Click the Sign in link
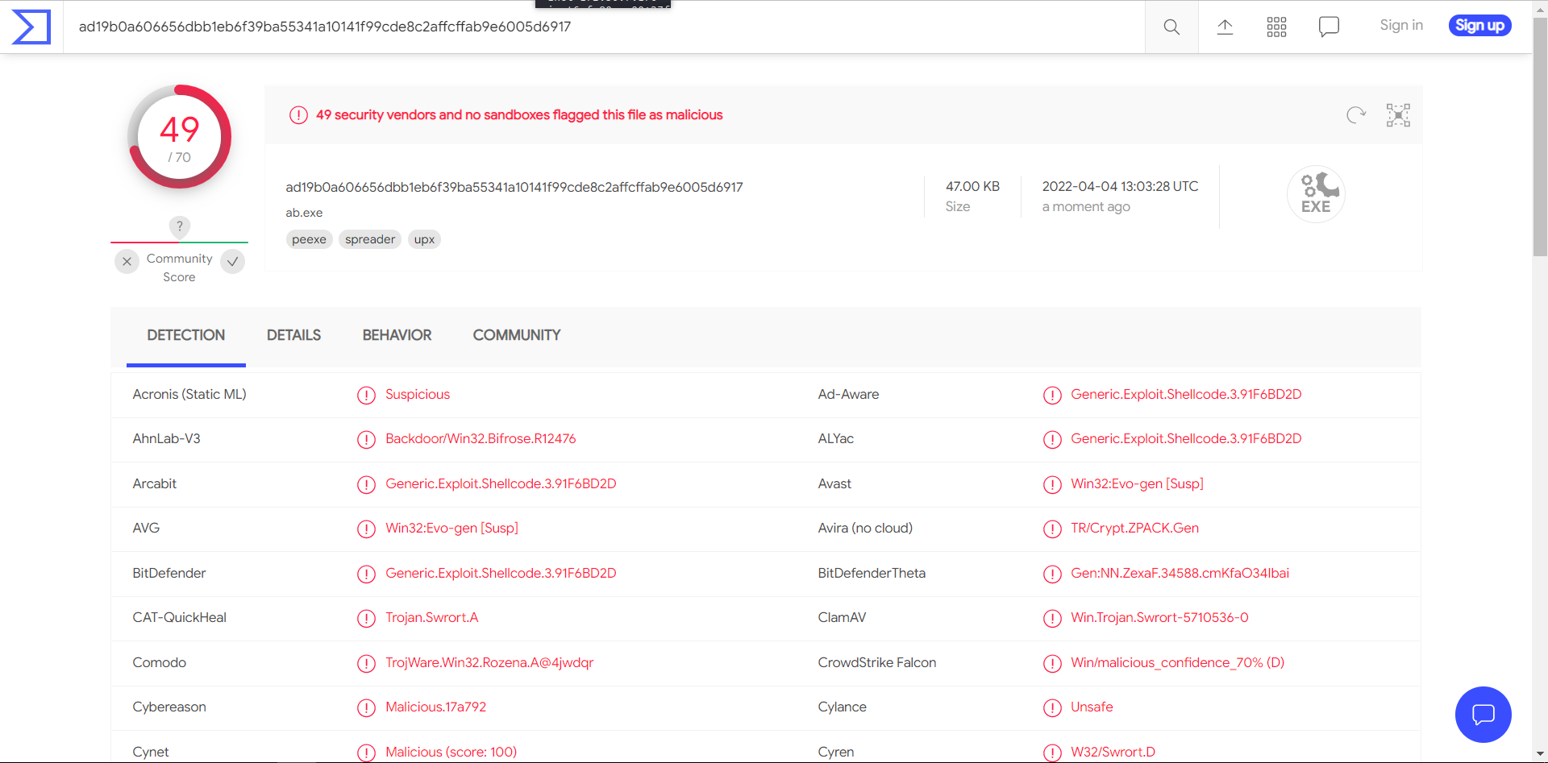The height and width of the screenshot is (763, 1548). [x=1401, y=25]
